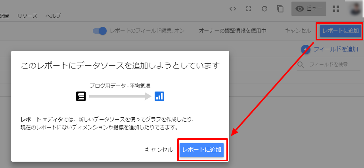This screenshot has height=168, width=364.
Task: Refresh data with the circular arrow icon
Action: 264,9
